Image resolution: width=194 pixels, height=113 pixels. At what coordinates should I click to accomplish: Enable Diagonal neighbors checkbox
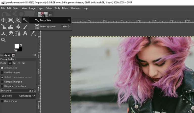(x=2, y=86)
